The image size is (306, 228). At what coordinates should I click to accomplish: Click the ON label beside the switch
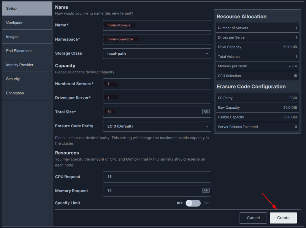pos(206,203)
